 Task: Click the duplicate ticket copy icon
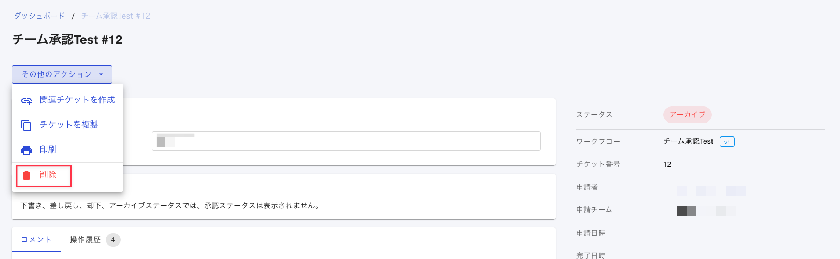click(x=26, y=126)
